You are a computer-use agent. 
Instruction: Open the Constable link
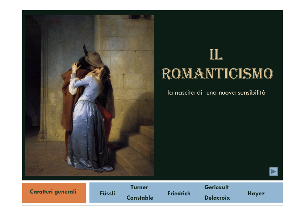(140, 198)
